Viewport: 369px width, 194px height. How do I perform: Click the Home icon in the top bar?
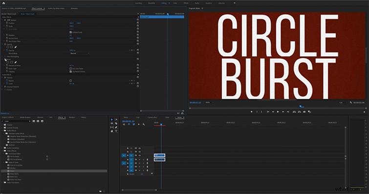pos(3,3)
